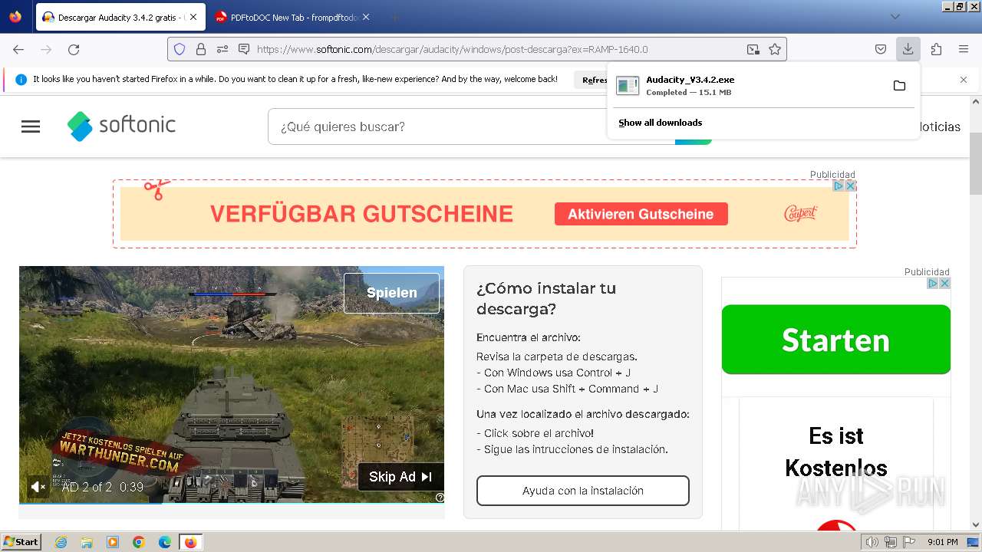Click the VERFÜGBAR GUTSCHEINE banner text
This screenshot has width=982, height=552.
click(361, 214)
